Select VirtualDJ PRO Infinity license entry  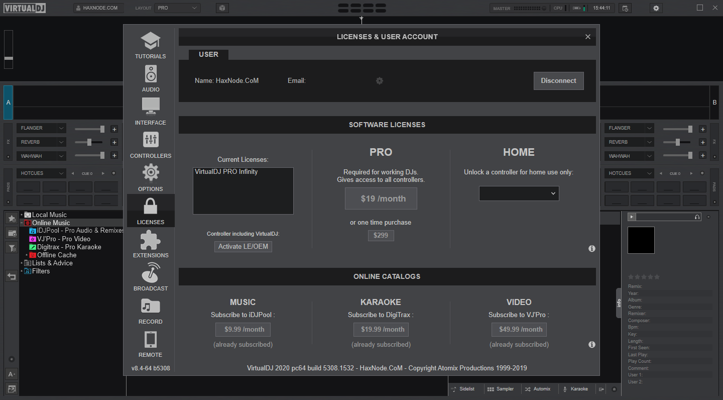pos(226,172)
